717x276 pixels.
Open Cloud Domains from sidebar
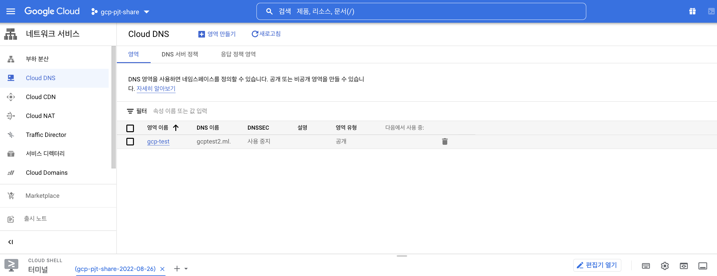pyautogui.click(x=54, y=173)
